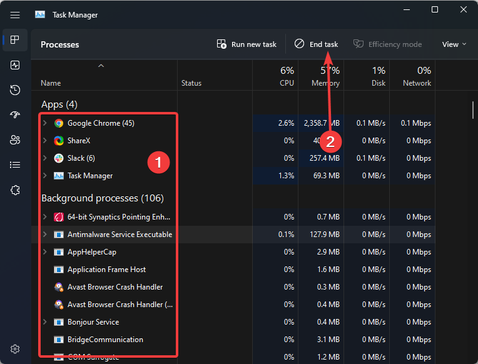Sort by the Memory column header
Screen dimensions: 478x364
321,75
